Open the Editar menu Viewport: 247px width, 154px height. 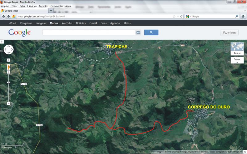[14, 6]
